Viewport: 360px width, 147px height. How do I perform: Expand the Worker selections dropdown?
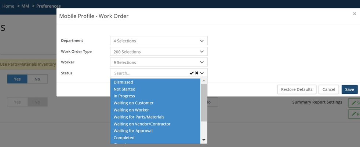coord(159,62)
